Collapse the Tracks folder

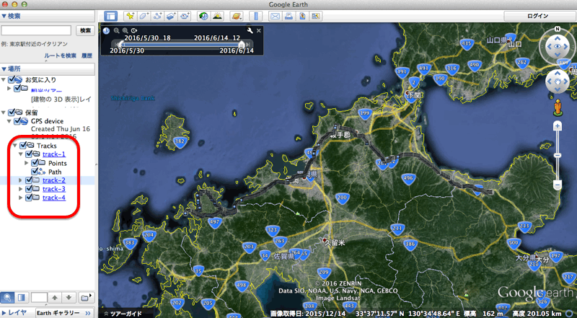[15, 146]
